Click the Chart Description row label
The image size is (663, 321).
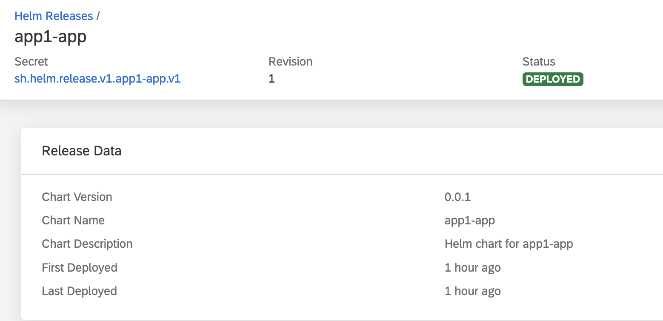(87, 244)
